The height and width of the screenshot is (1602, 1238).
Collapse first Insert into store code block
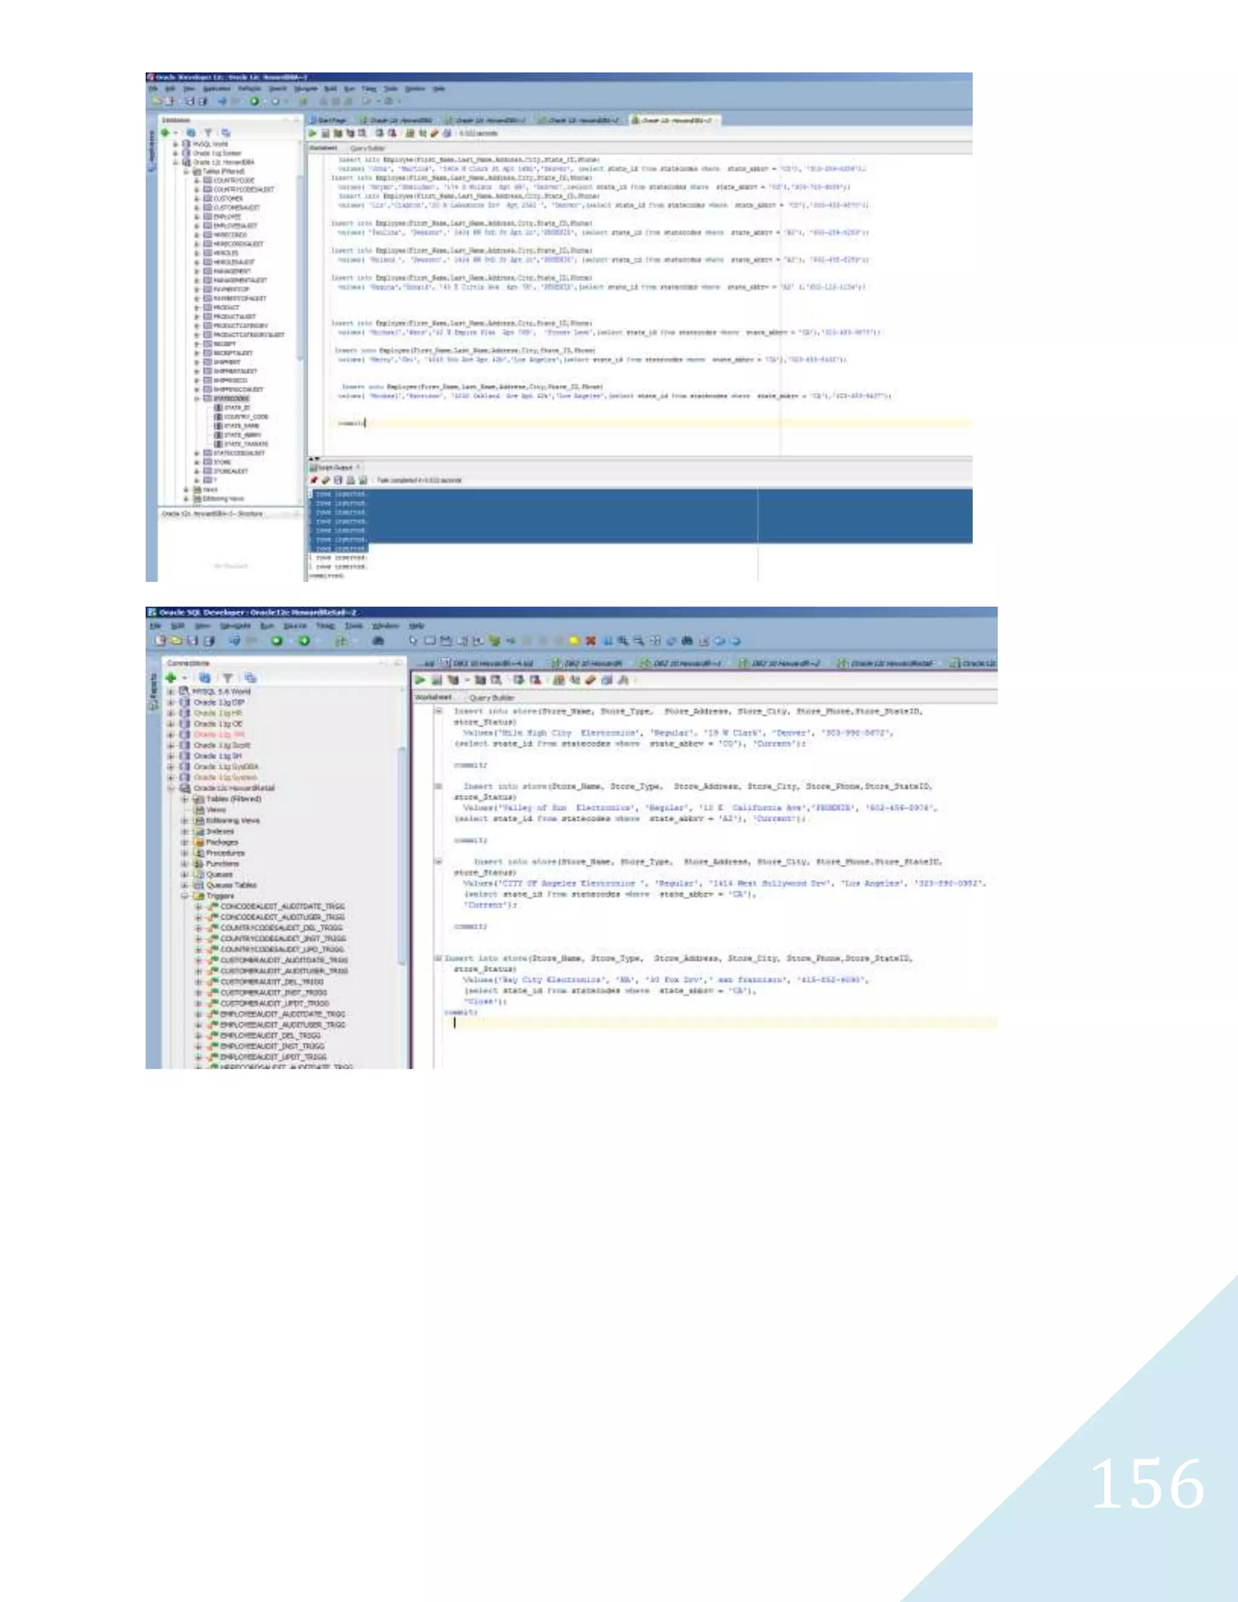point(438,711)
